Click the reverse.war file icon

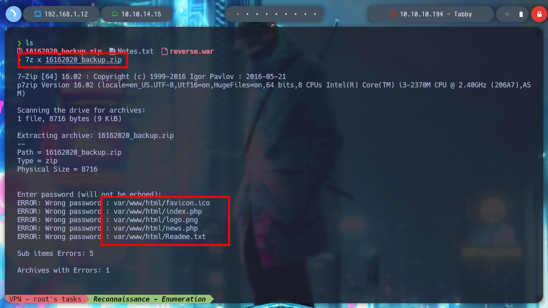click(164, 51)
